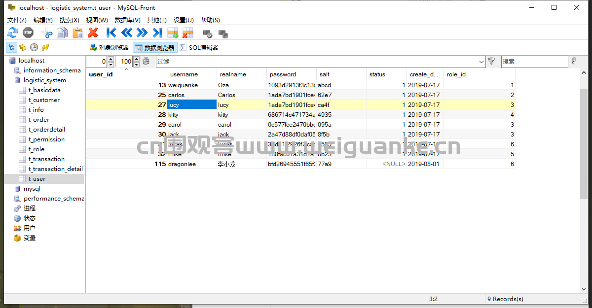Click the copy icon in toolbar

pos(62,33)
